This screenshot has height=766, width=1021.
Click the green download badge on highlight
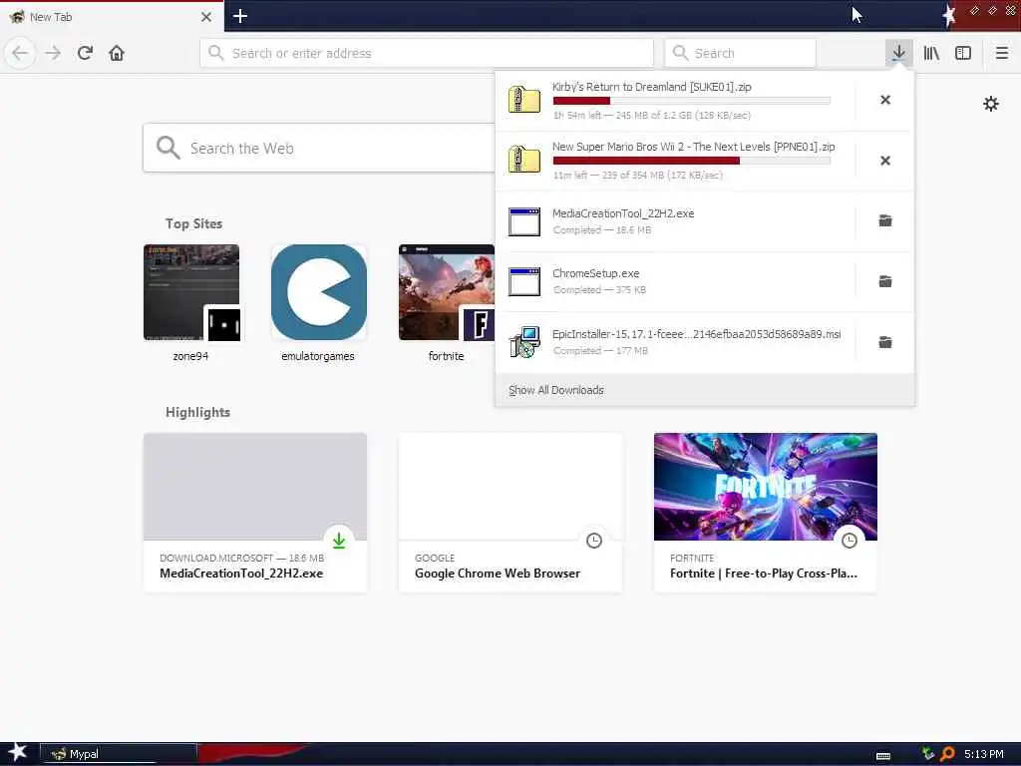click(339, 540)
